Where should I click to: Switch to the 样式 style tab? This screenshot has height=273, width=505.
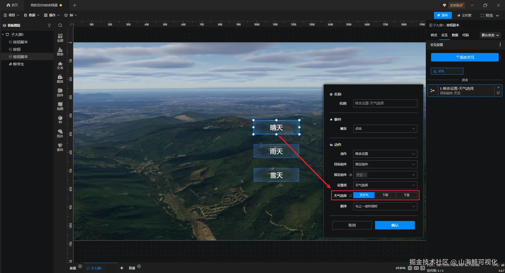coord(434,35)
